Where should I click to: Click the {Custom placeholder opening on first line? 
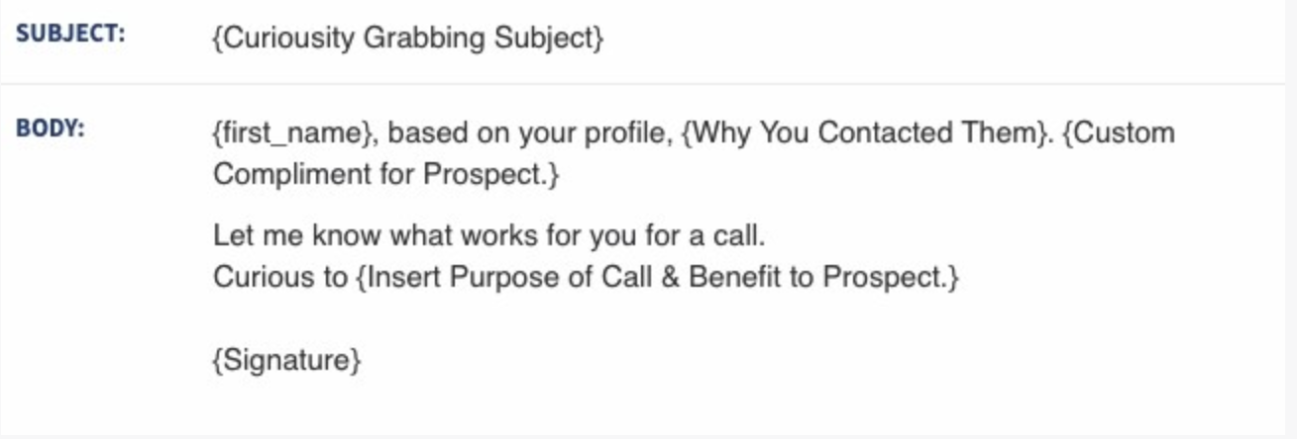1118,132
